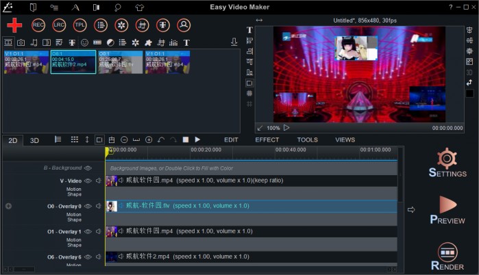Show audio music note resources tab
The width and height of the screenshot is (479, 275).
tap(34, 42)
